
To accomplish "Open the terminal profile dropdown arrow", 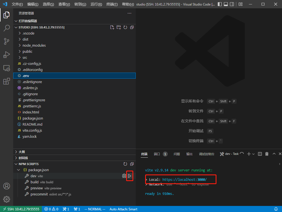I will click(253, 154).
